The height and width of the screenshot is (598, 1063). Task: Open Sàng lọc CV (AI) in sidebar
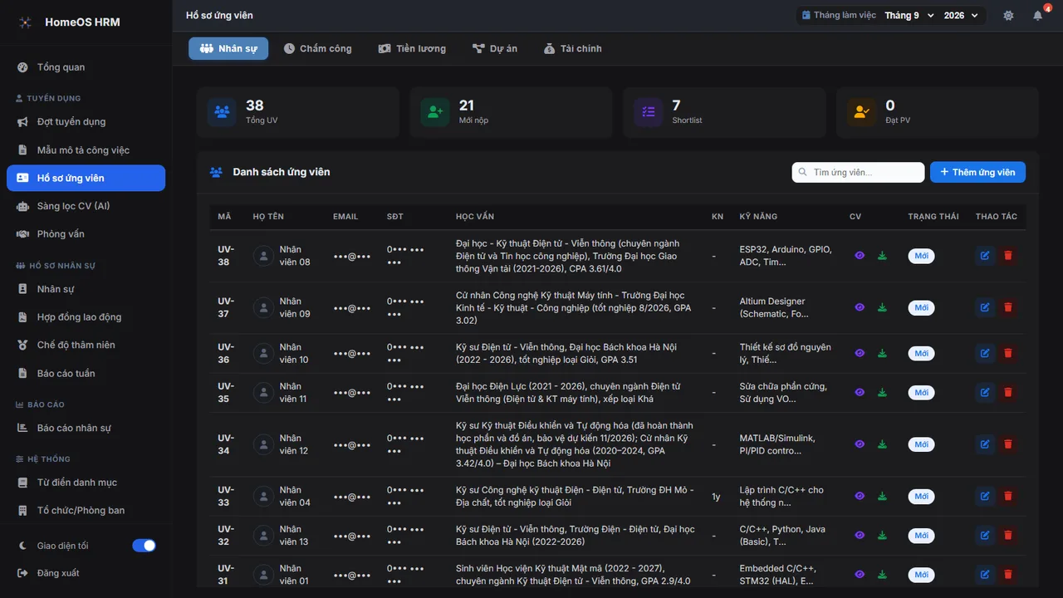point(86,206)
